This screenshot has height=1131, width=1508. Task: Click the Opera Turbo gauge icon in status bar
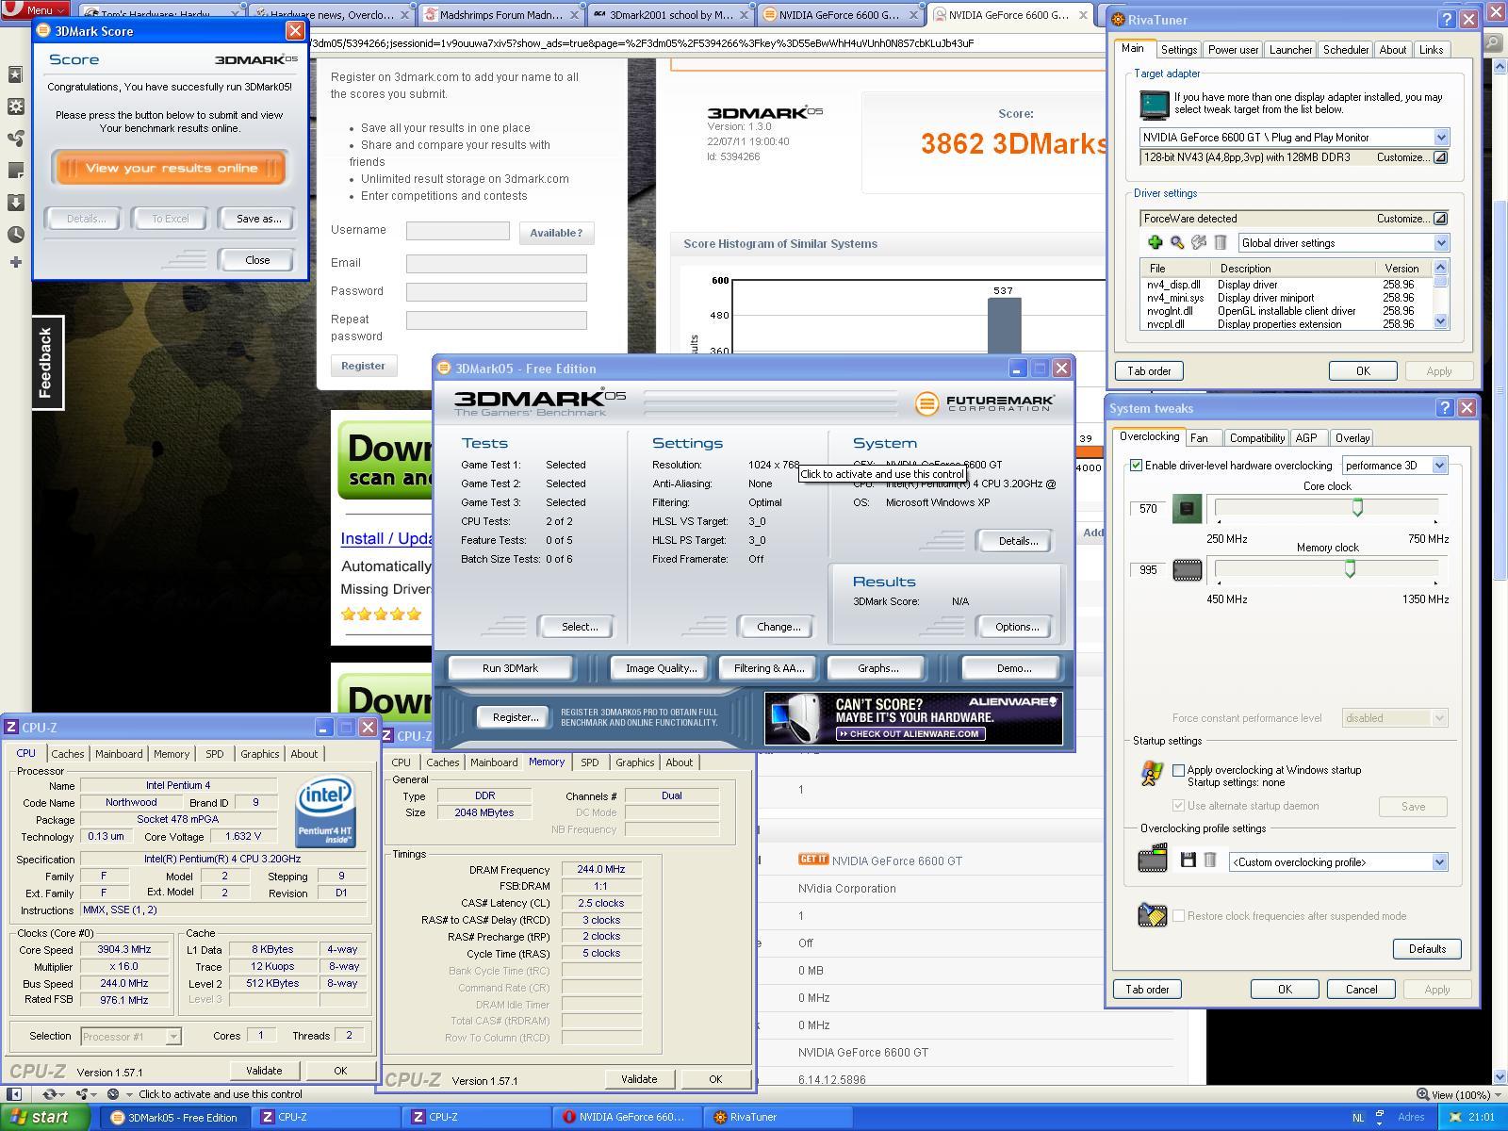[x=112, y=1094]
